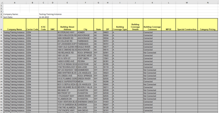Click the HOMER city cell
This screenshot has height=113, width=219.
[x=85, y=32]
